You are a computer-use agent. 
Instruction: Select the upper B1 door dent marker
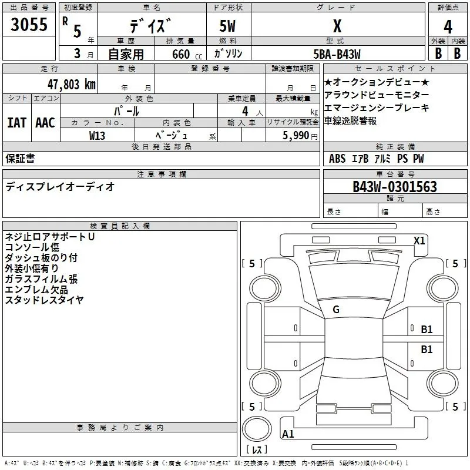click(x=427, y=330)
